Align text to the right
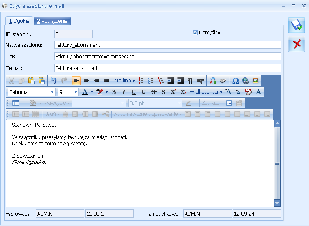309x226 pixels. (x=96, y=81)
